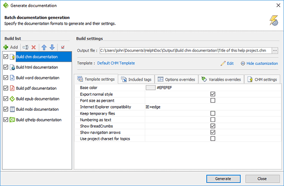Collapse settings via Hide customization

(259, 64)
